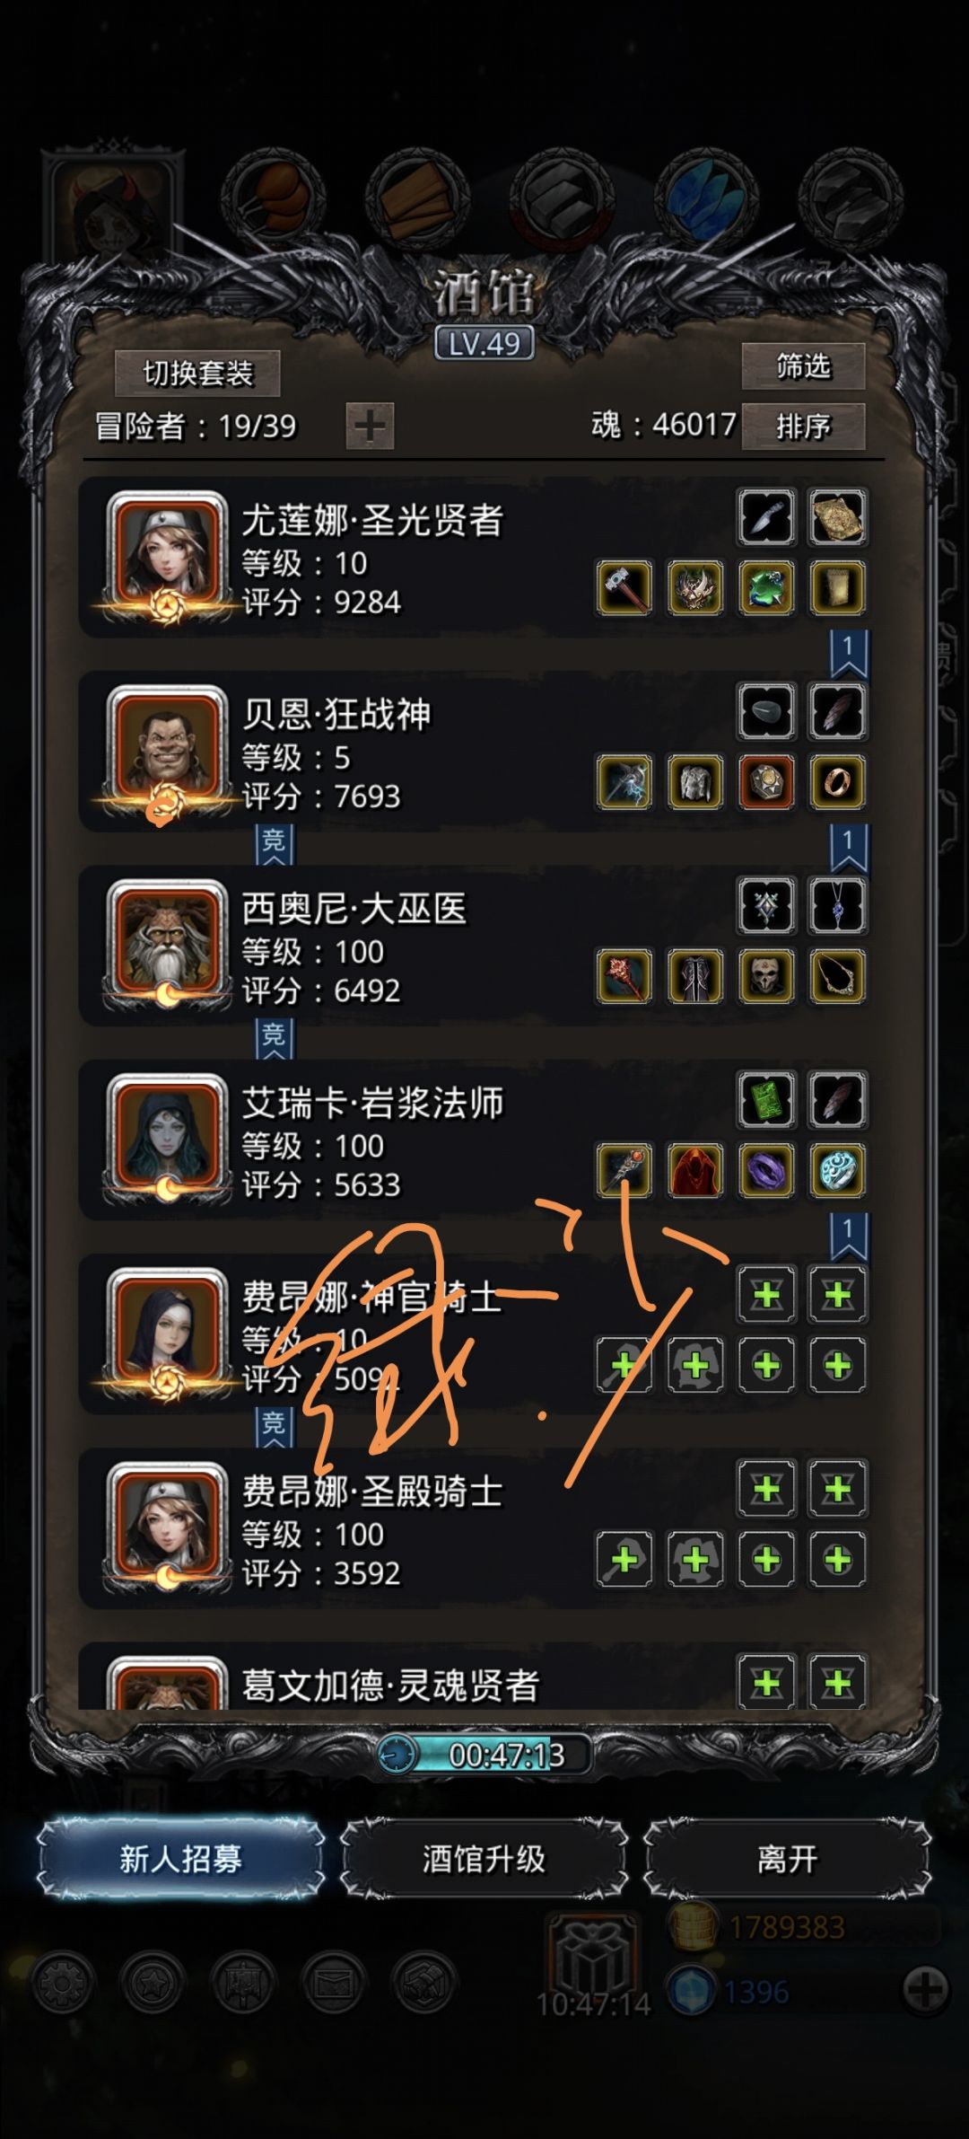Tap the lightning axe weapon of 贝恩
The width and height of the screenshot is (969, 2139).
(x=624, y=782)
